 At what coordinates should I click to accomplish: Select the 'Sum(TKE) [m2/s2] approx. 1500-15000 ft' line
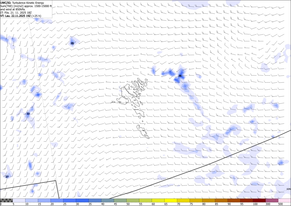26,6
